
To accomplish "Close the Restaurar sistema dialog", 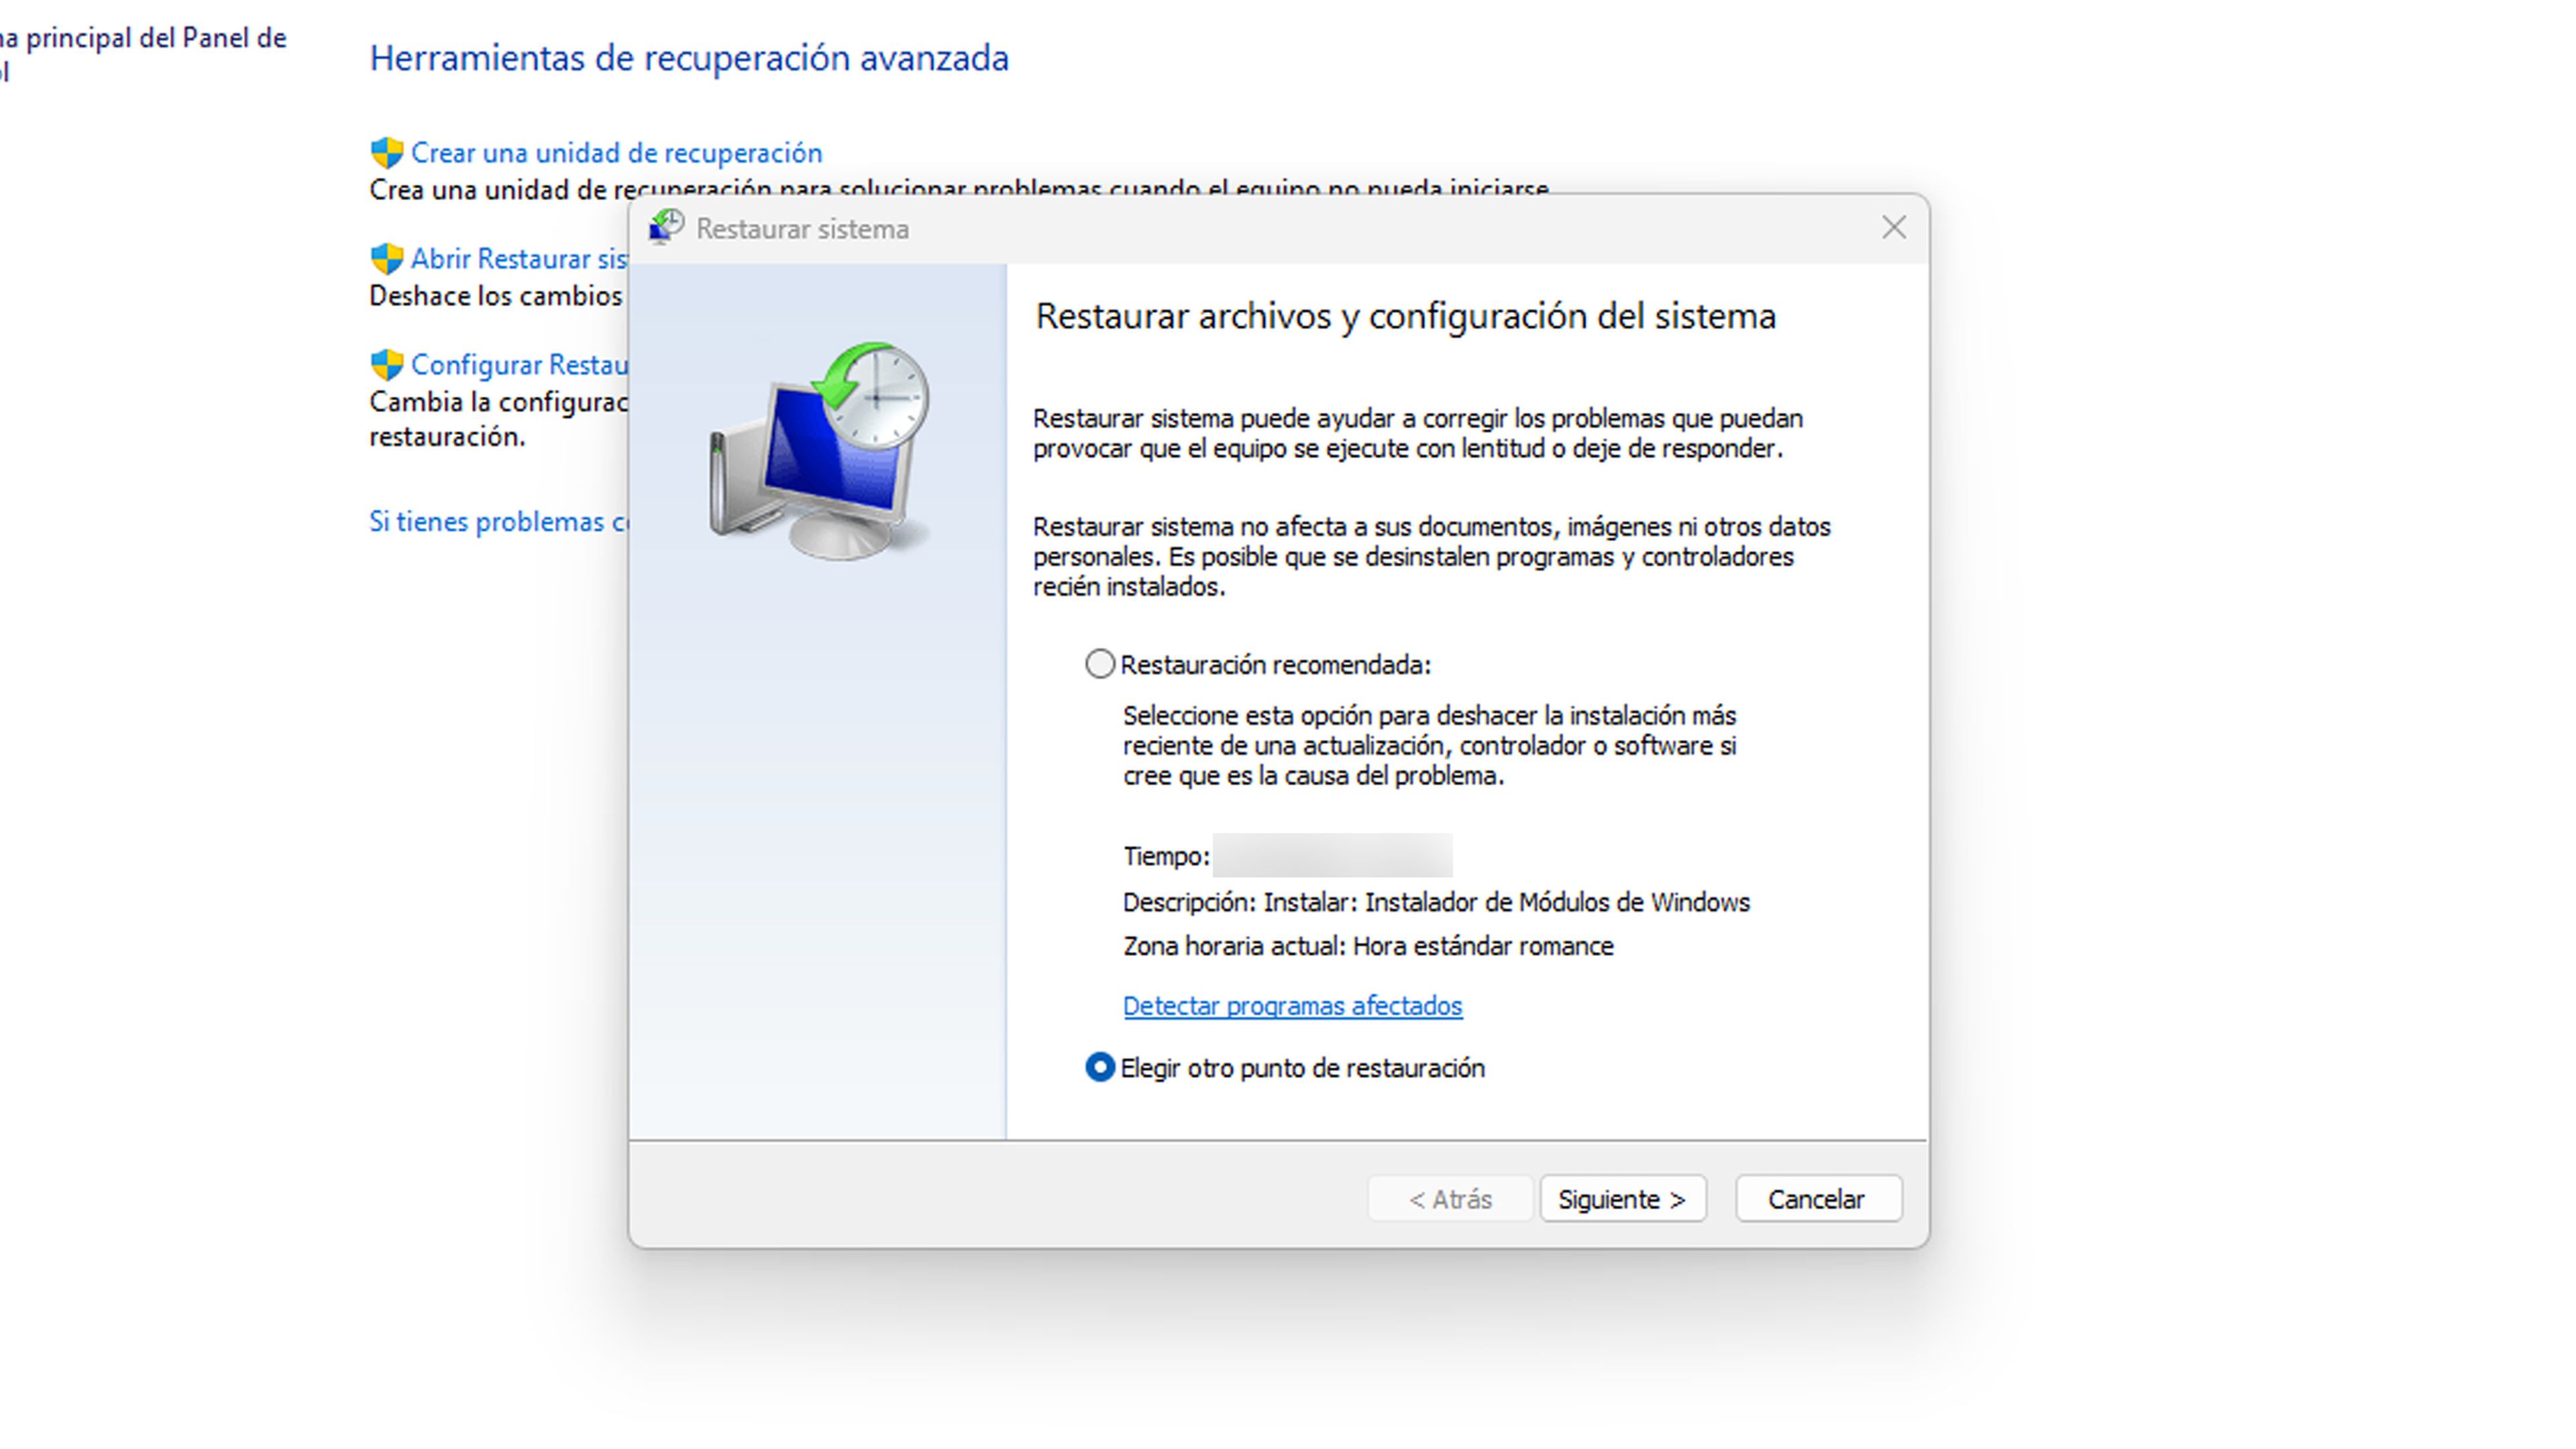I will point(1893,228).
